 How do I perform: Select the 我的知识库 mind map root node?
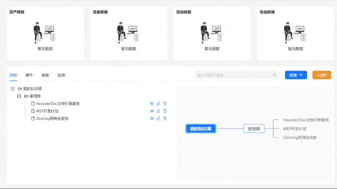click(x=201, y=129)
